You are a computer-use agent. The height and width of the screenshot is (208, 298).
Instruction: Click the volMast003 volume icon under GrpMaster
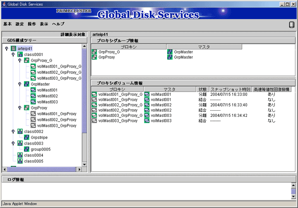click(x=33, y=102)
